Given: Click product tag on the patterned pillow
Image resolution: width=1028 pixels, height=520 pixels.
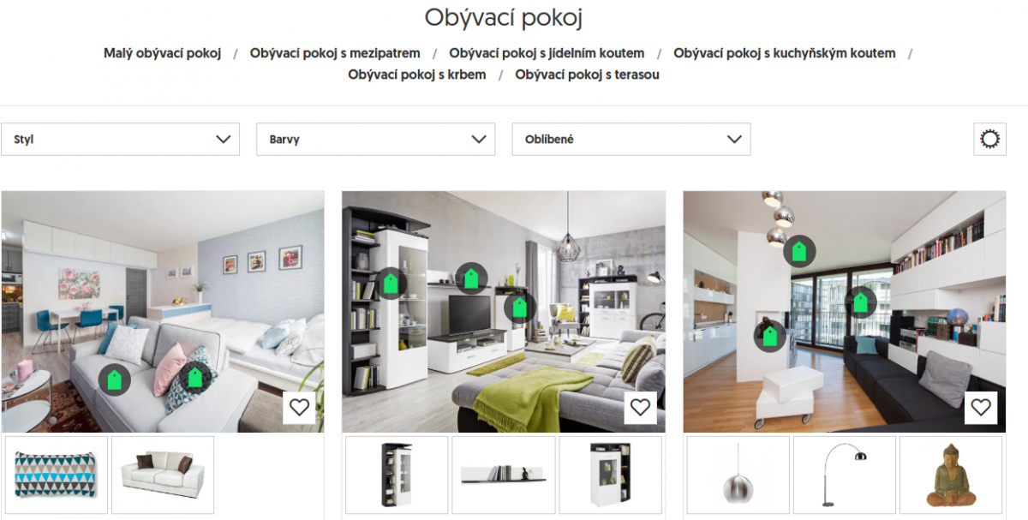Looking at the screenshot, I should pyautogui.click(x=194, y=377).
